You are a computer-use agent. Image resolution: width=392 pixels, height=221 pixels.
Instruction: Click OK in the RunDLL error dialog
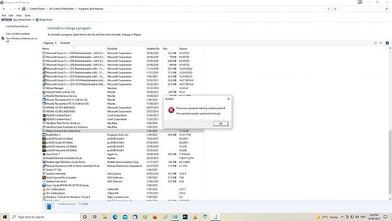221,124
